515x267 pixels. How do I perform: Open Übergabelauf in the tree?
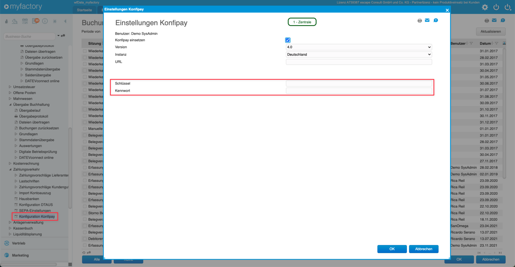(30, 110)
